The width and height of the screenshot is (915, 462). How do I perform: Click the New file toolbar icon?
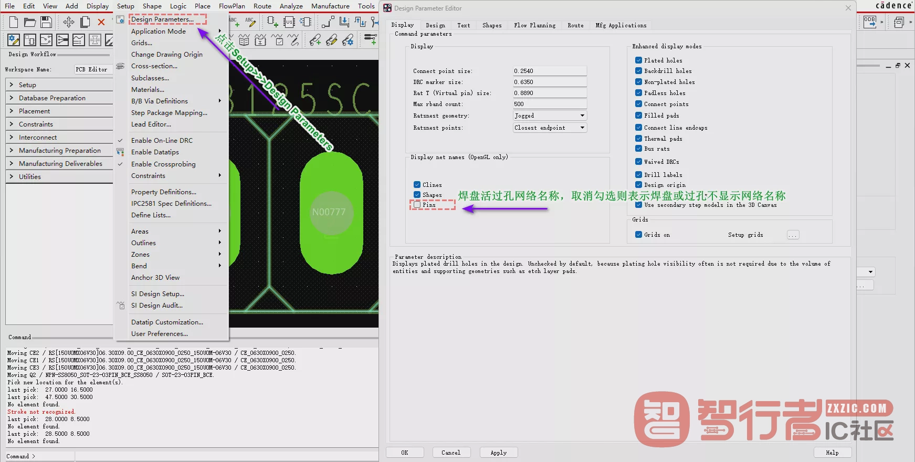pyautogui.click(x=14, y=22)
